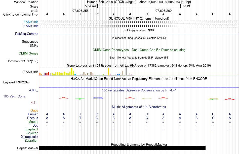Click the GENCODE V50lift37 track title

(x=139, y=19)
